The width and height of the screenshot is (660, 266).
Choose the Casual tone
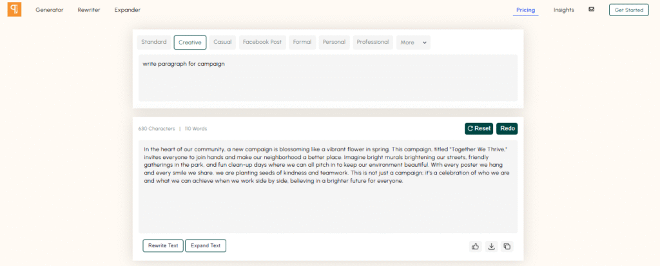[222, 42]
